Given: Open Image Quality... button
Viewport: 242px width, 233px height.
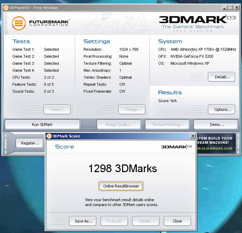Looking at the screenshot, I should tap(119, 125).
